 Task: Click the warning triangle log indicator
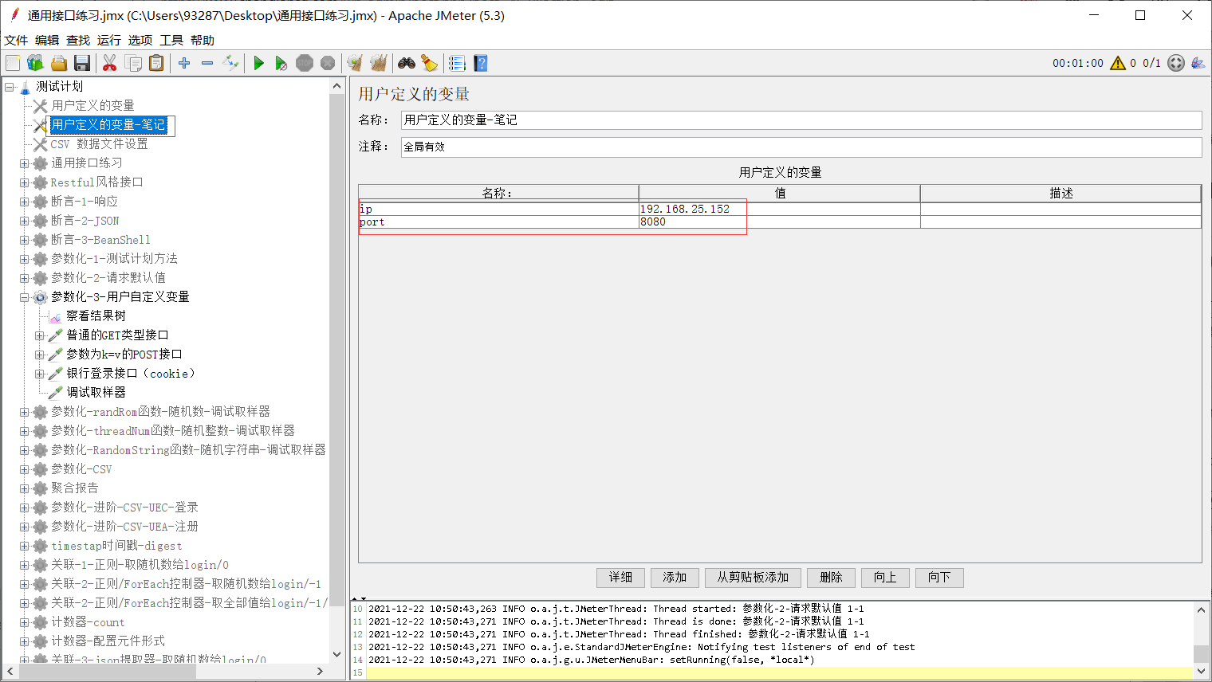click(1118, 63)
